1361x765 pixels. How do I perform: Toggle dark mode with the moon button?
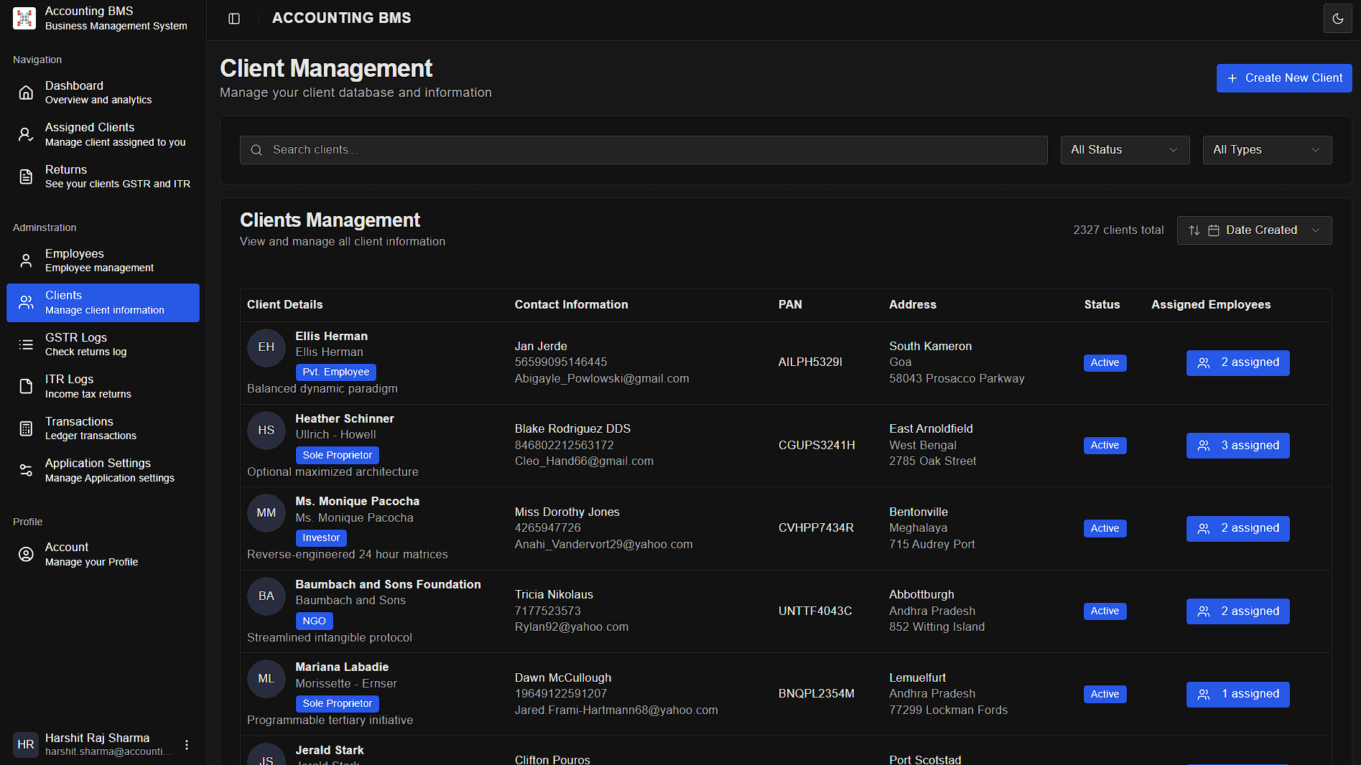[x=1337, y=18]
